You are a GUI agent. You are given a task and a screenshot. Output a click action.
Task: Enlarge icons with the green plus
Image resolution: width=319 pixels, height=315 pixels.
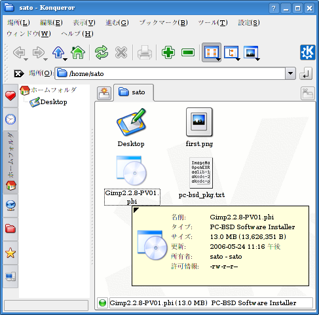(x=168, y=52)
